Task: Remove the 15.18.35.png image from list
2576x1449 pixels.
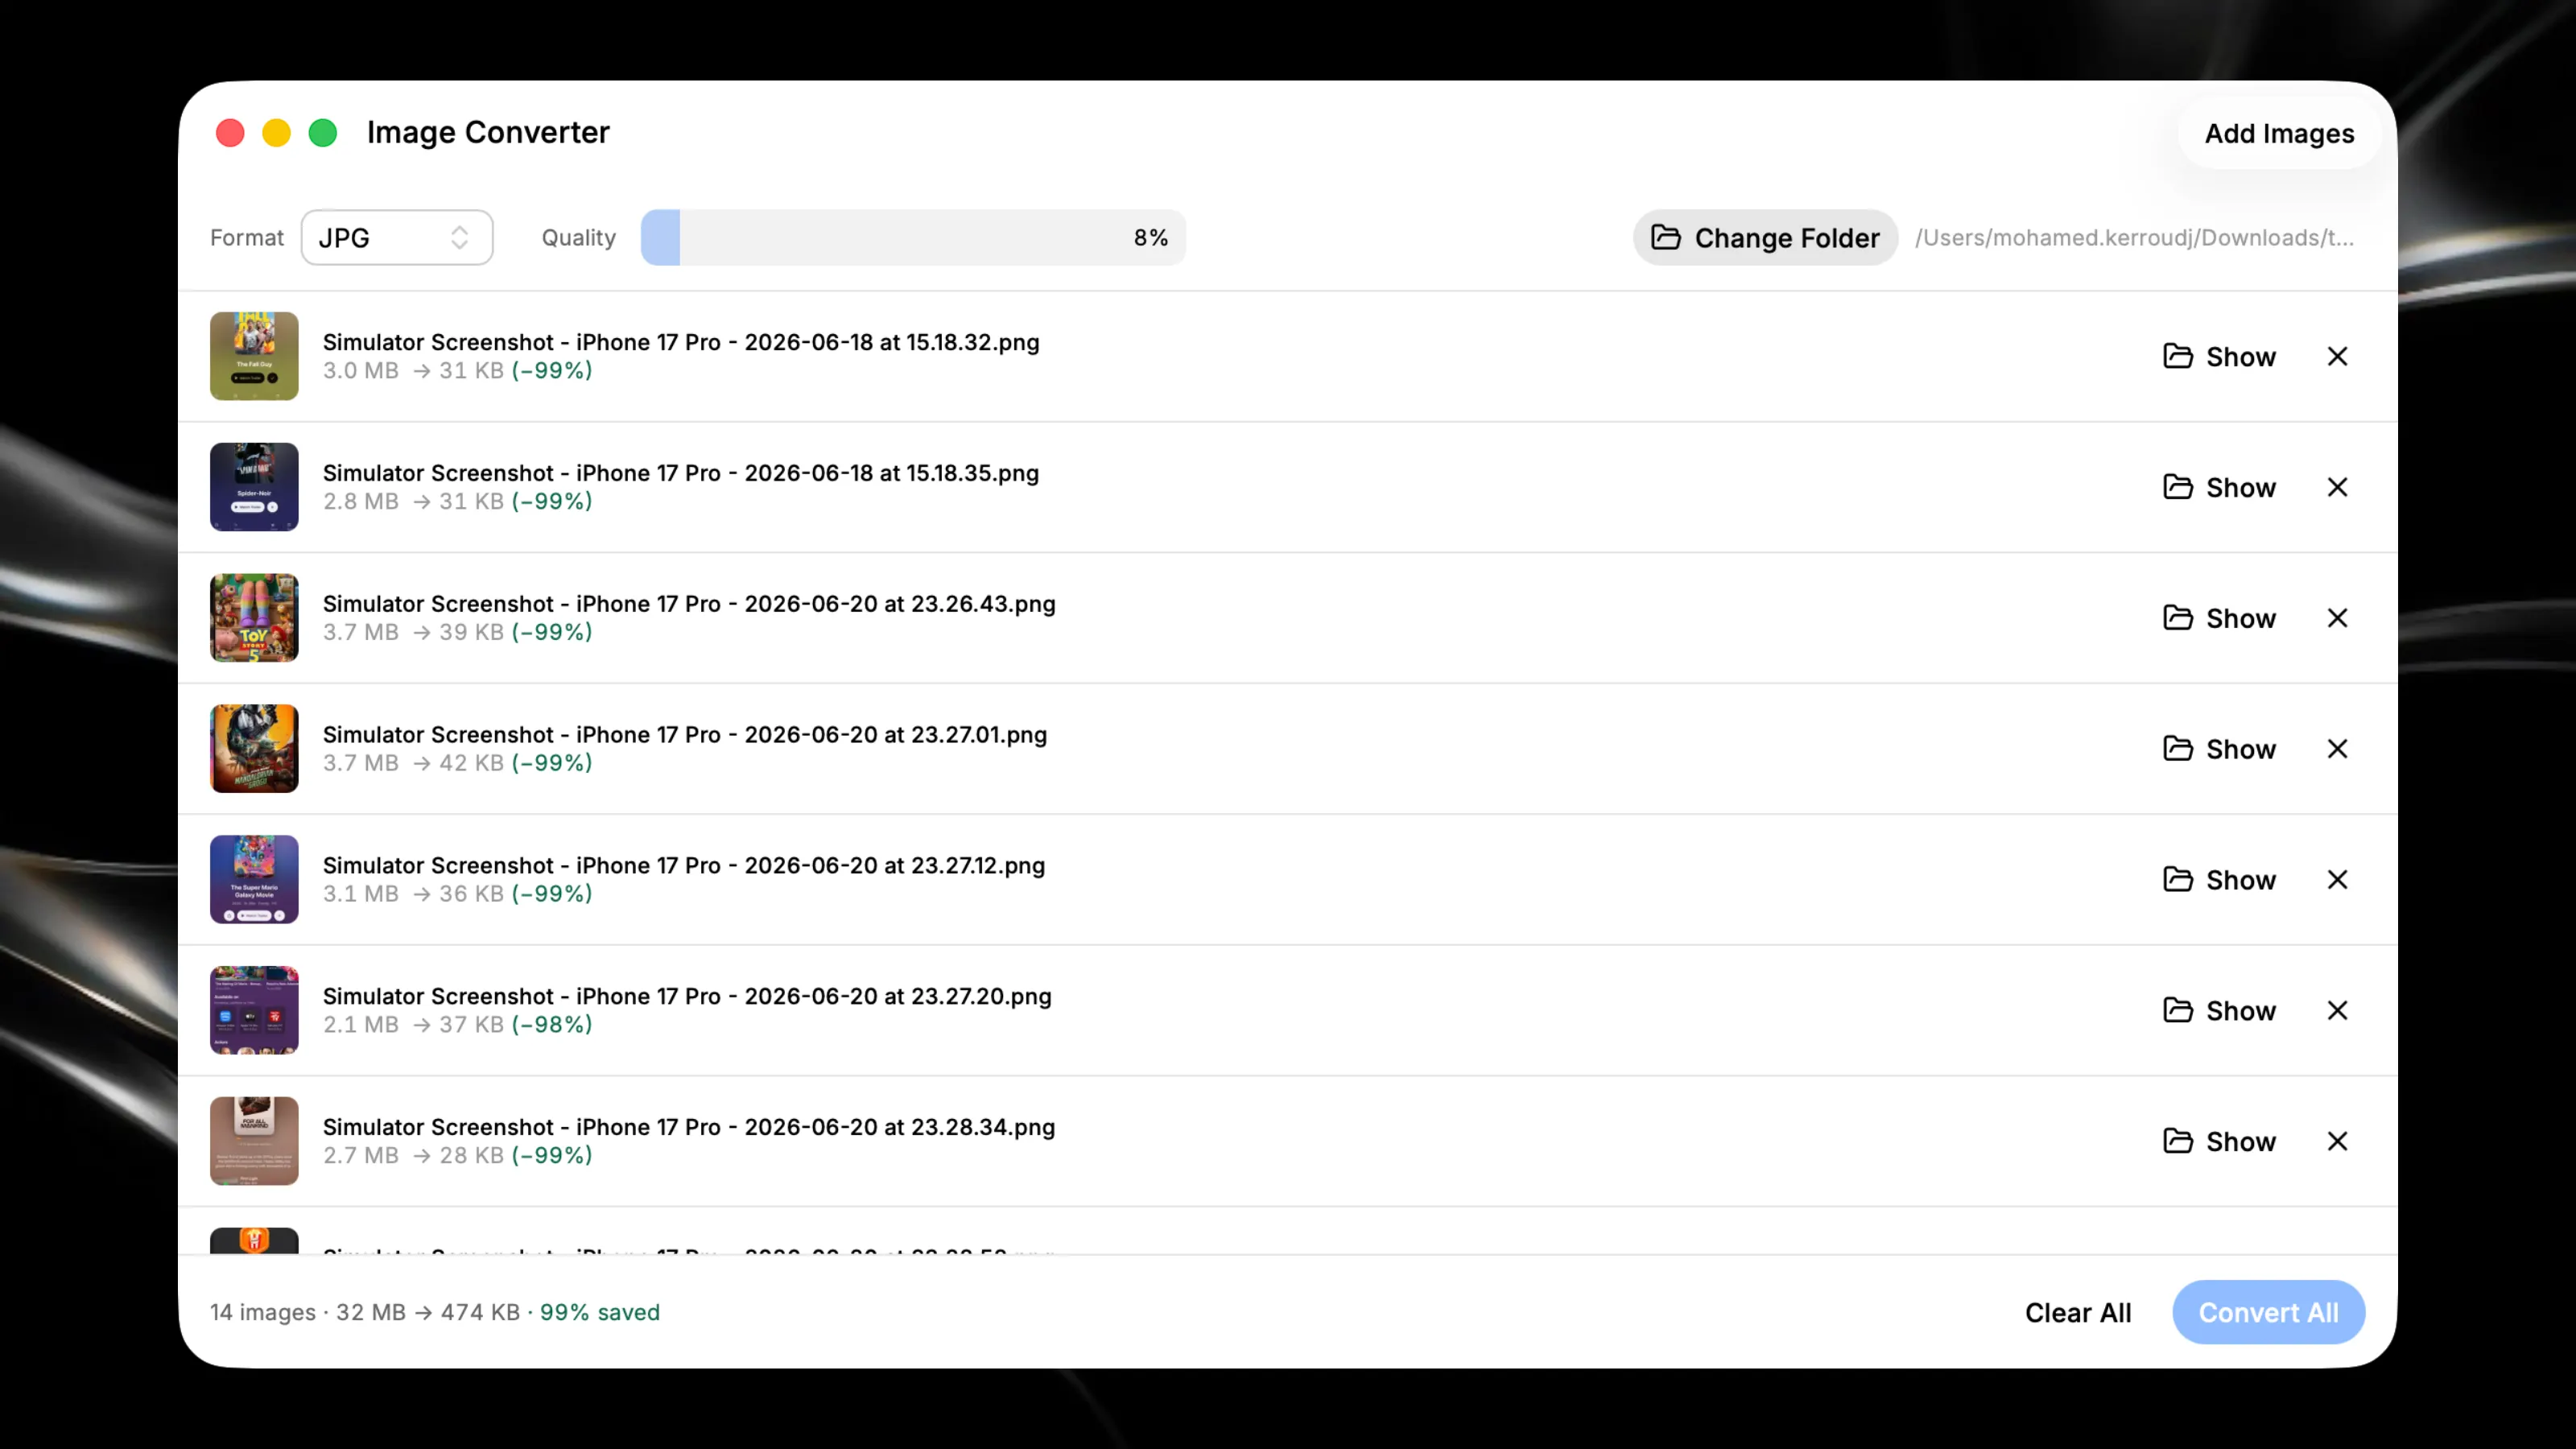Action: 2337,487
